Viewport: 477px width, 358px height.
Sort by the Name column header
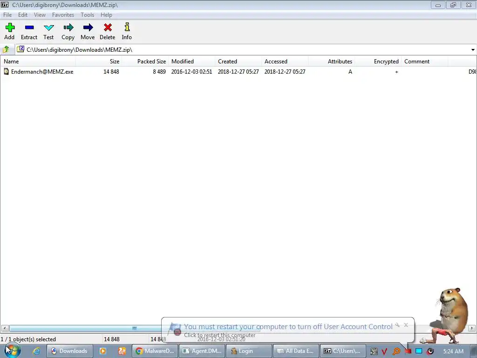coord(38,61)
